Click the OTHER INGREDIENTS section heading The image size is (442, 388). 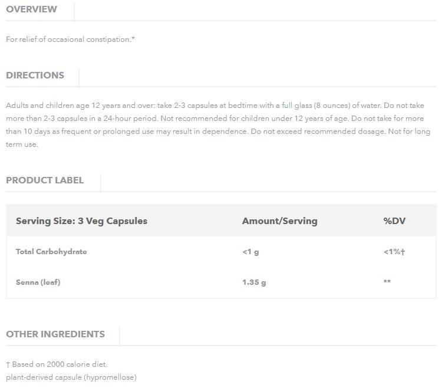click(55, 334)
